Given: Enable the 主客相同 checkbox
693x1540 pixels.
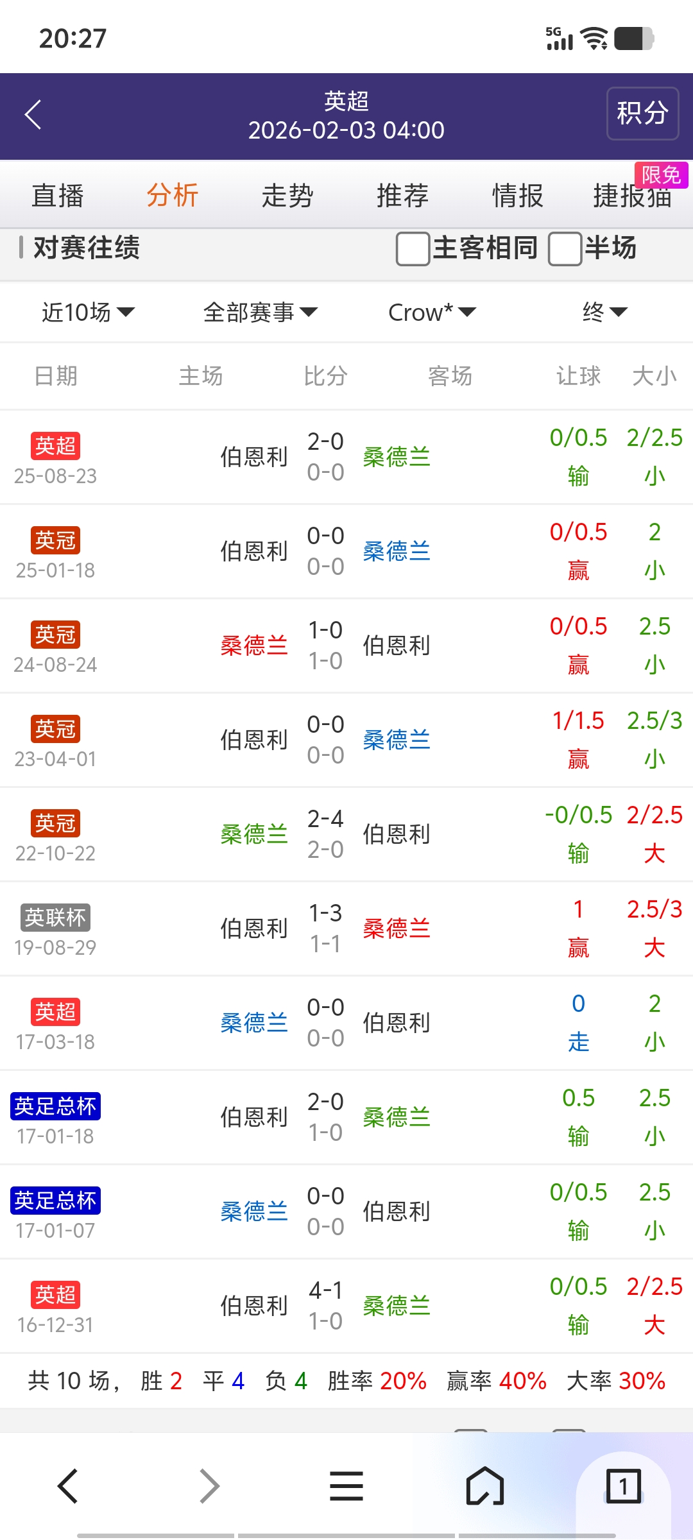Looking at the screenshot, I should click(413, 249).
